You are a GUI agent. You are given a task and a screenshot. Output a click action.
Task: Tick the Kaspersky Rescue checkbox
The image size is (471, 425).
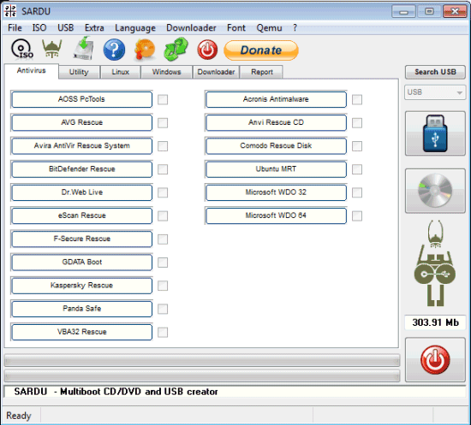(163, 286)
